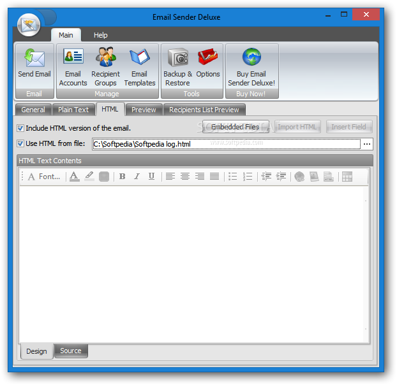Decrease paragraph indent
Screen dimensions: 397x385
coord(266,177)
